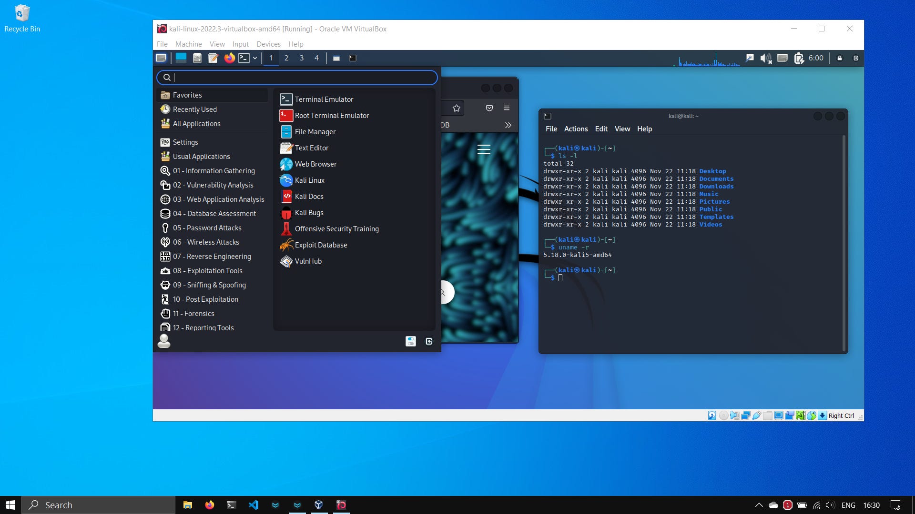Click the Recently Used category
Image resolution: width=915 pixels, height=514 pixels.
tap(194, 109)
